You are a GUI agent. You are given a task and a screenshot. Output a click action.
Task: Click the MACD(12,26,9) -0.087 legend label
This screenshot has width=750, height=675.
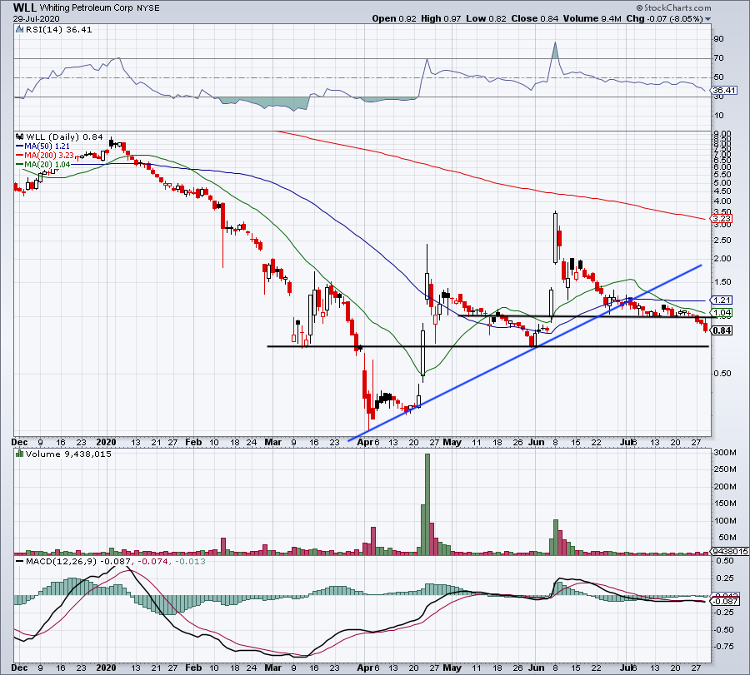[80, 561]
